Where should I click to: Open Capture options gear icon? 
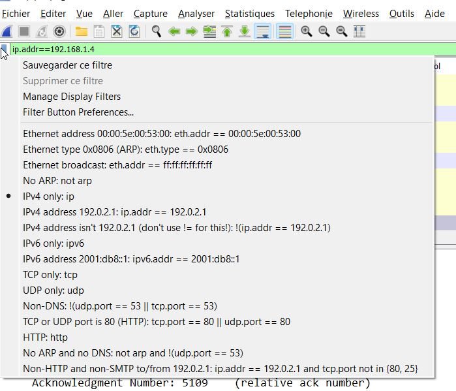click(x=59, y=31)
